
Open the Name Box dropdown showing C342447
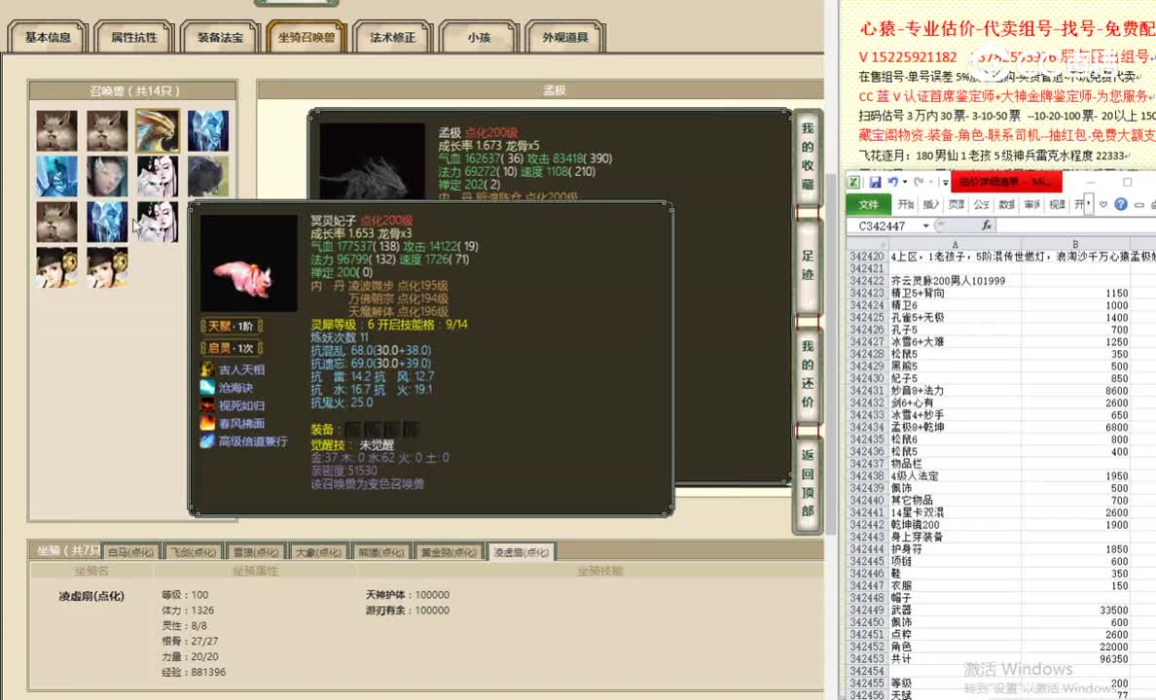tap(925, 225)
